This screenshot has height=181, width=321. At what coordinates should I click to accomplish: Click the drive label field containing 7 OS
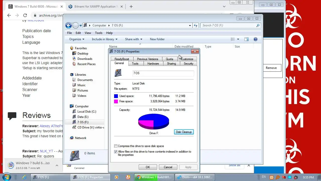[163, 73]
